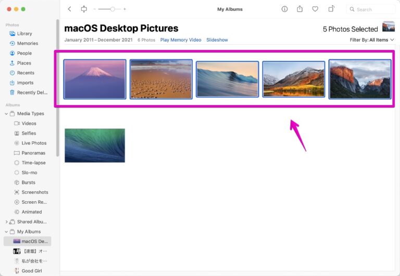Open the Share menu icon

pos(300,9)
